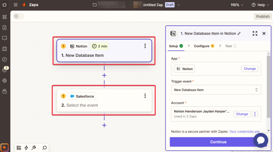Open Help menu question mark icon
Screen dimensions: 273x152
point(254,5)
